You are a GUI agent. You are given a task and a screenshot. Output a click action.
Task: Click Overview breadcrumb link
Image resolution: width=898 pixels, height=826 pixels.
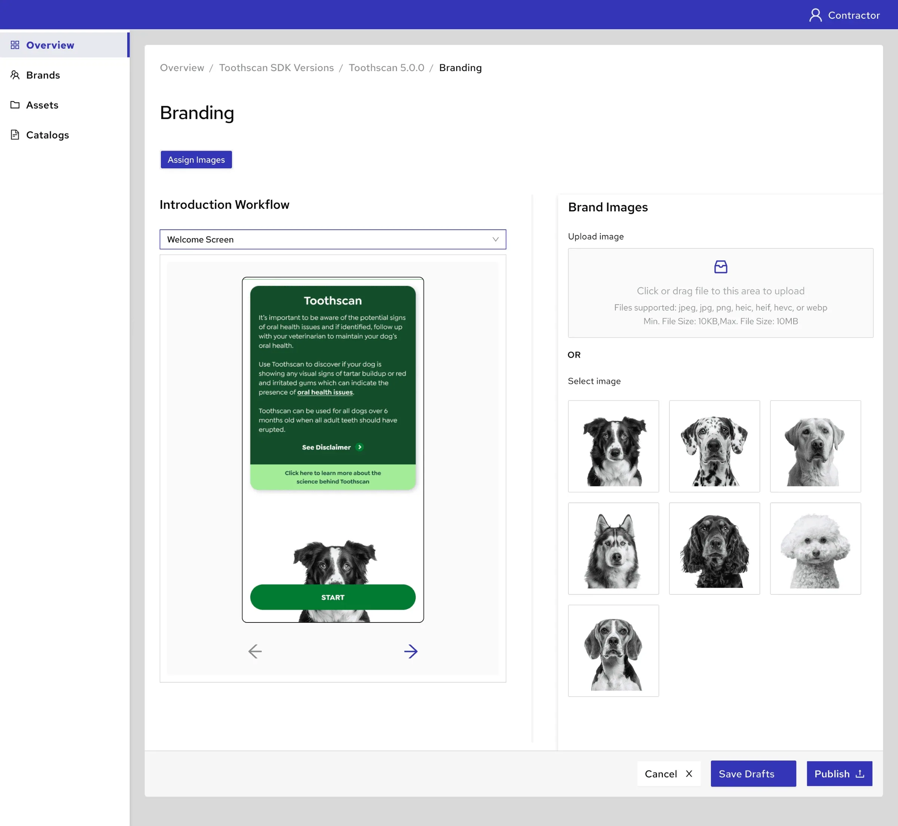(x=182, y=67)
